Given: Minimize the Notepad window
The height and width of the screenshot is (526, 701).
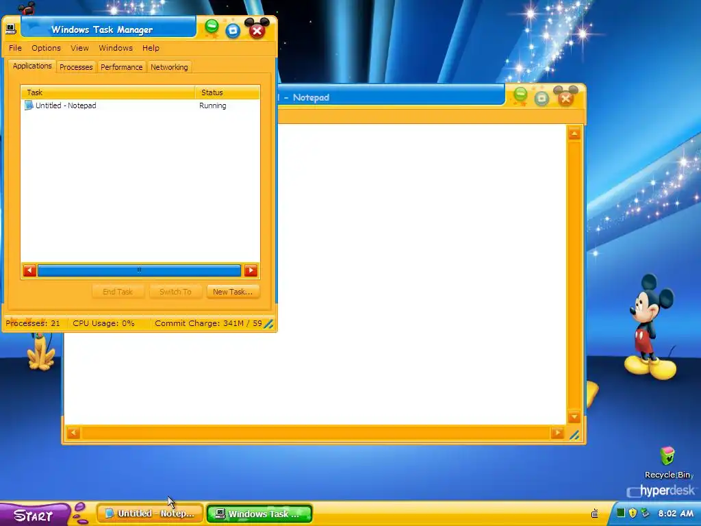Looking at the screenshot, I should click(x=520, y=95).
